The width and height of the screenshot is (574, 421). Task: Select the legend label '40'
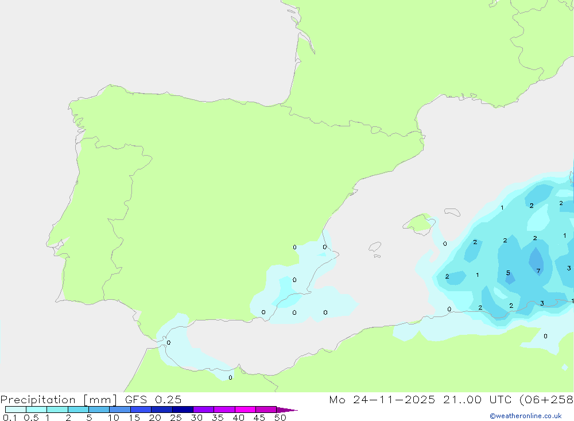[239, 418]
